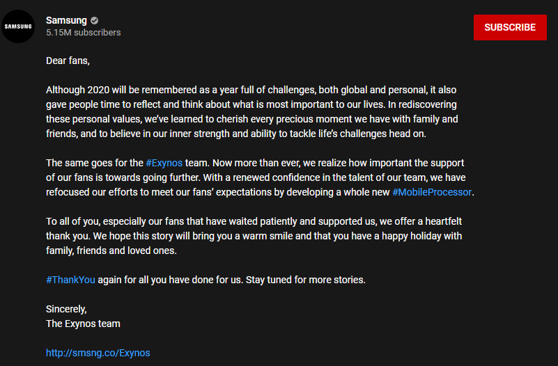Click the 'Dear fans,' greeting line
This screenshot has height=366, width=558.
pos(68,61)
